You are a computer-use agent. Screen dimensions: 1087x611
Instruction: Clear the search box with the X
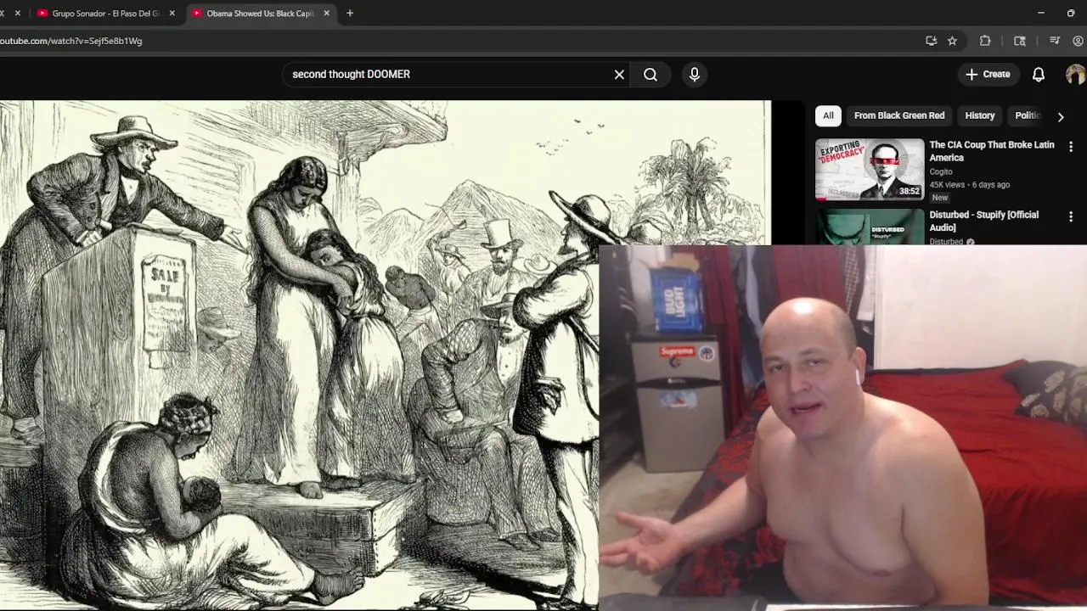pyautogui.click(x=619, y=75)
